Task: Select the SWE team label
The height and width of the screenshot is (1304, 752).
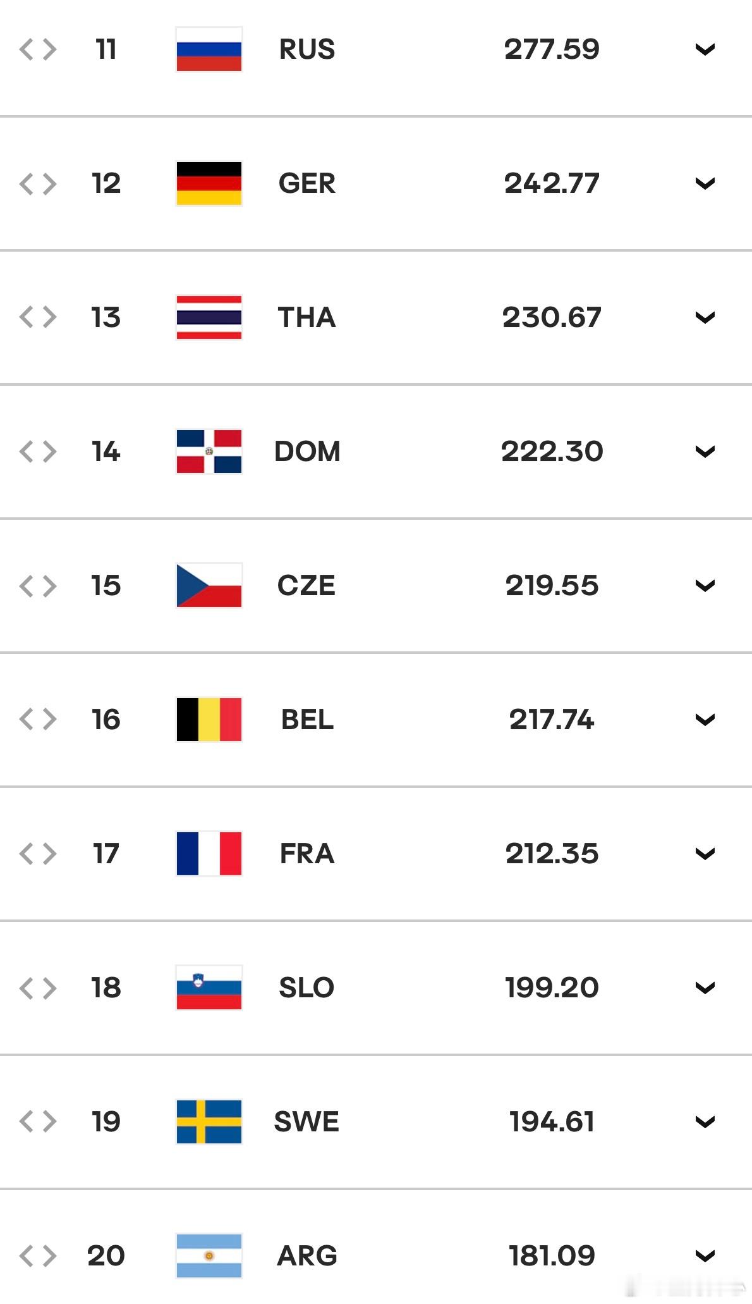Action: pyautogui.click(x=306, y=1122)
